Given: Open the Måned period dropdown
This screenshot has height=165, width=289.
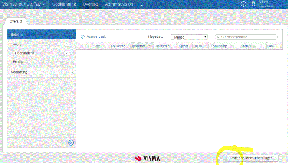Looking at the screenshot, I should pos(189,37).
